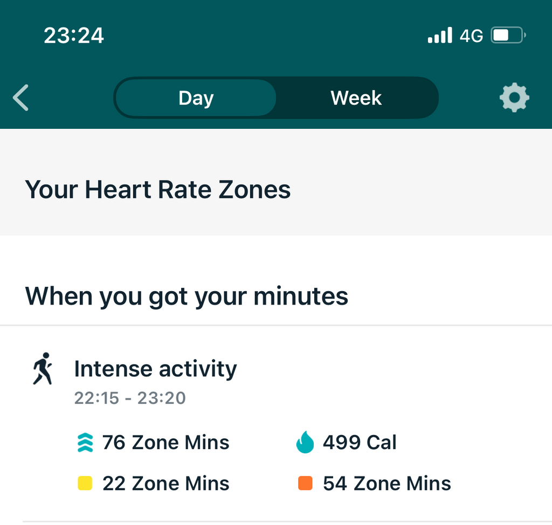Tap the 76 Zone Mins total
Viewport: 552px width, 525px height.
click(x=165, y=443)
